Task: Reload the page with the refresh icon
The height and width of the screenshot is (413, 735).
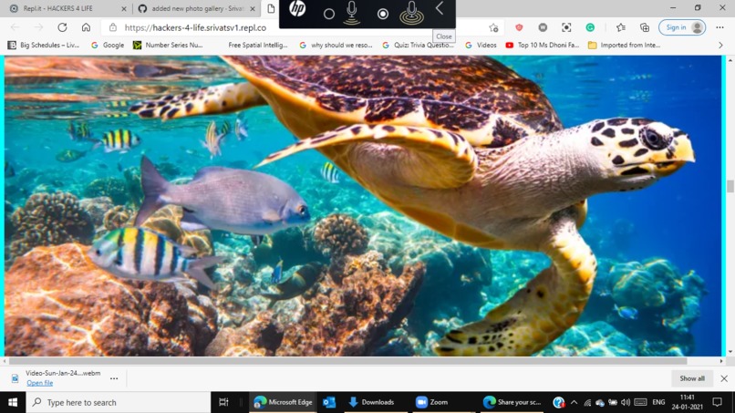Action: pos(62,27)
